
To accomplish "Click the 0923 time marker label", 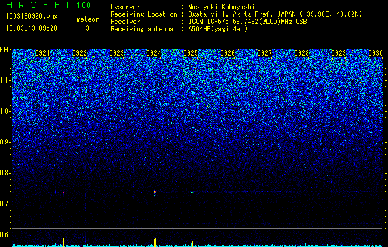I will (117, 53).
